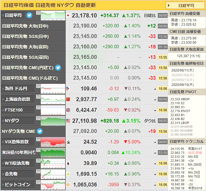206x191 pixels.
Task: Click chart popup icon in NYダウ row
Action: (38, 118)
